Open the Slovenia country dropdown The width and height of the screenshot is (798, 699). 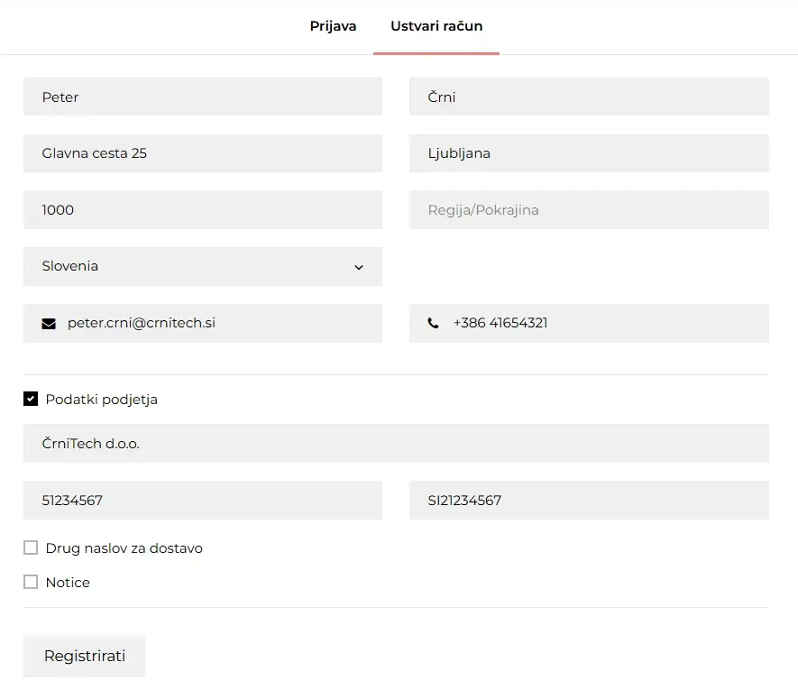[203, 266]
